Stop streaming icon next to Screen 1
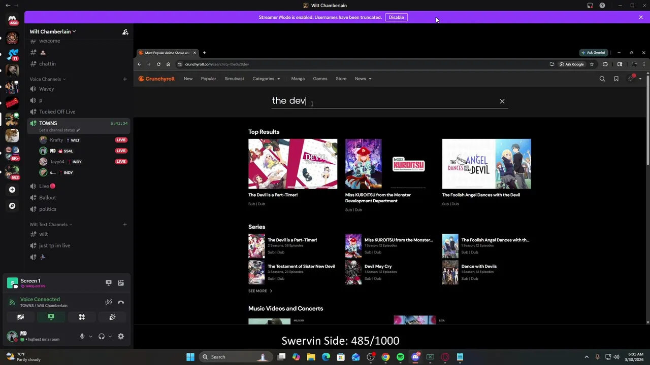The height and width of the screenshot is (365, 650). click(108, 283)
